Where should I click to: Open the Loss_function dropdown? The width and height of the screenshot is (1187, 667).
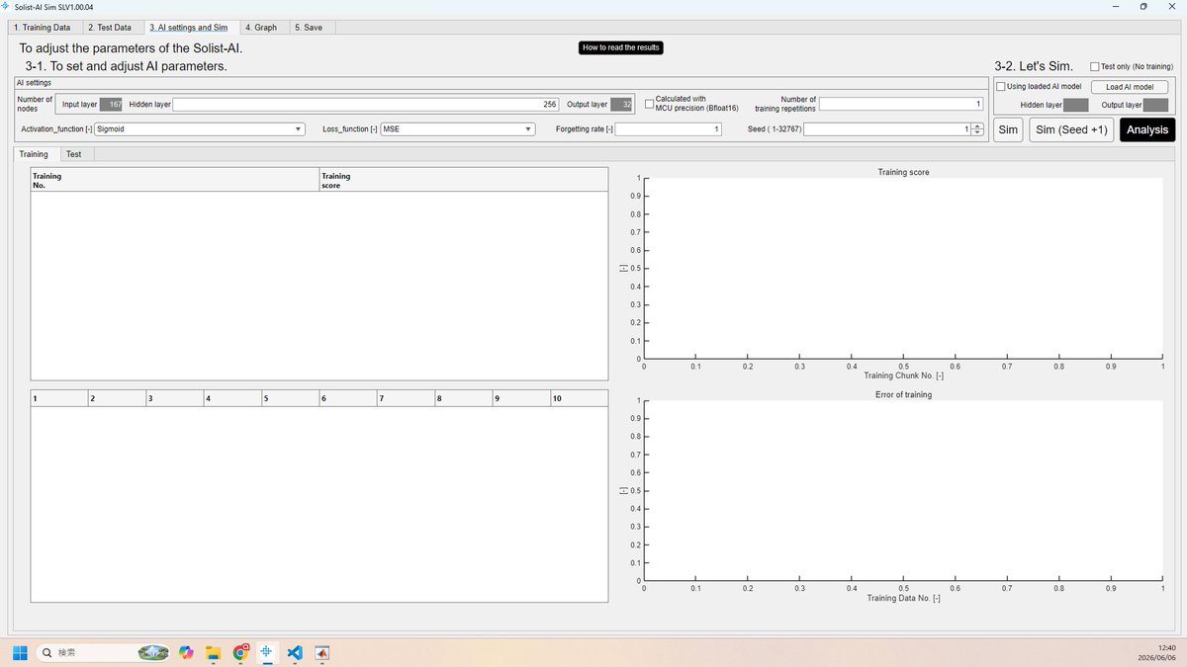458,128
